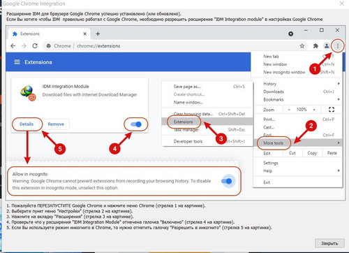The width and height of the screenshot is (349, 253).
Task: Decrease zoom with the minus button
Action: [x=289, y=110]
